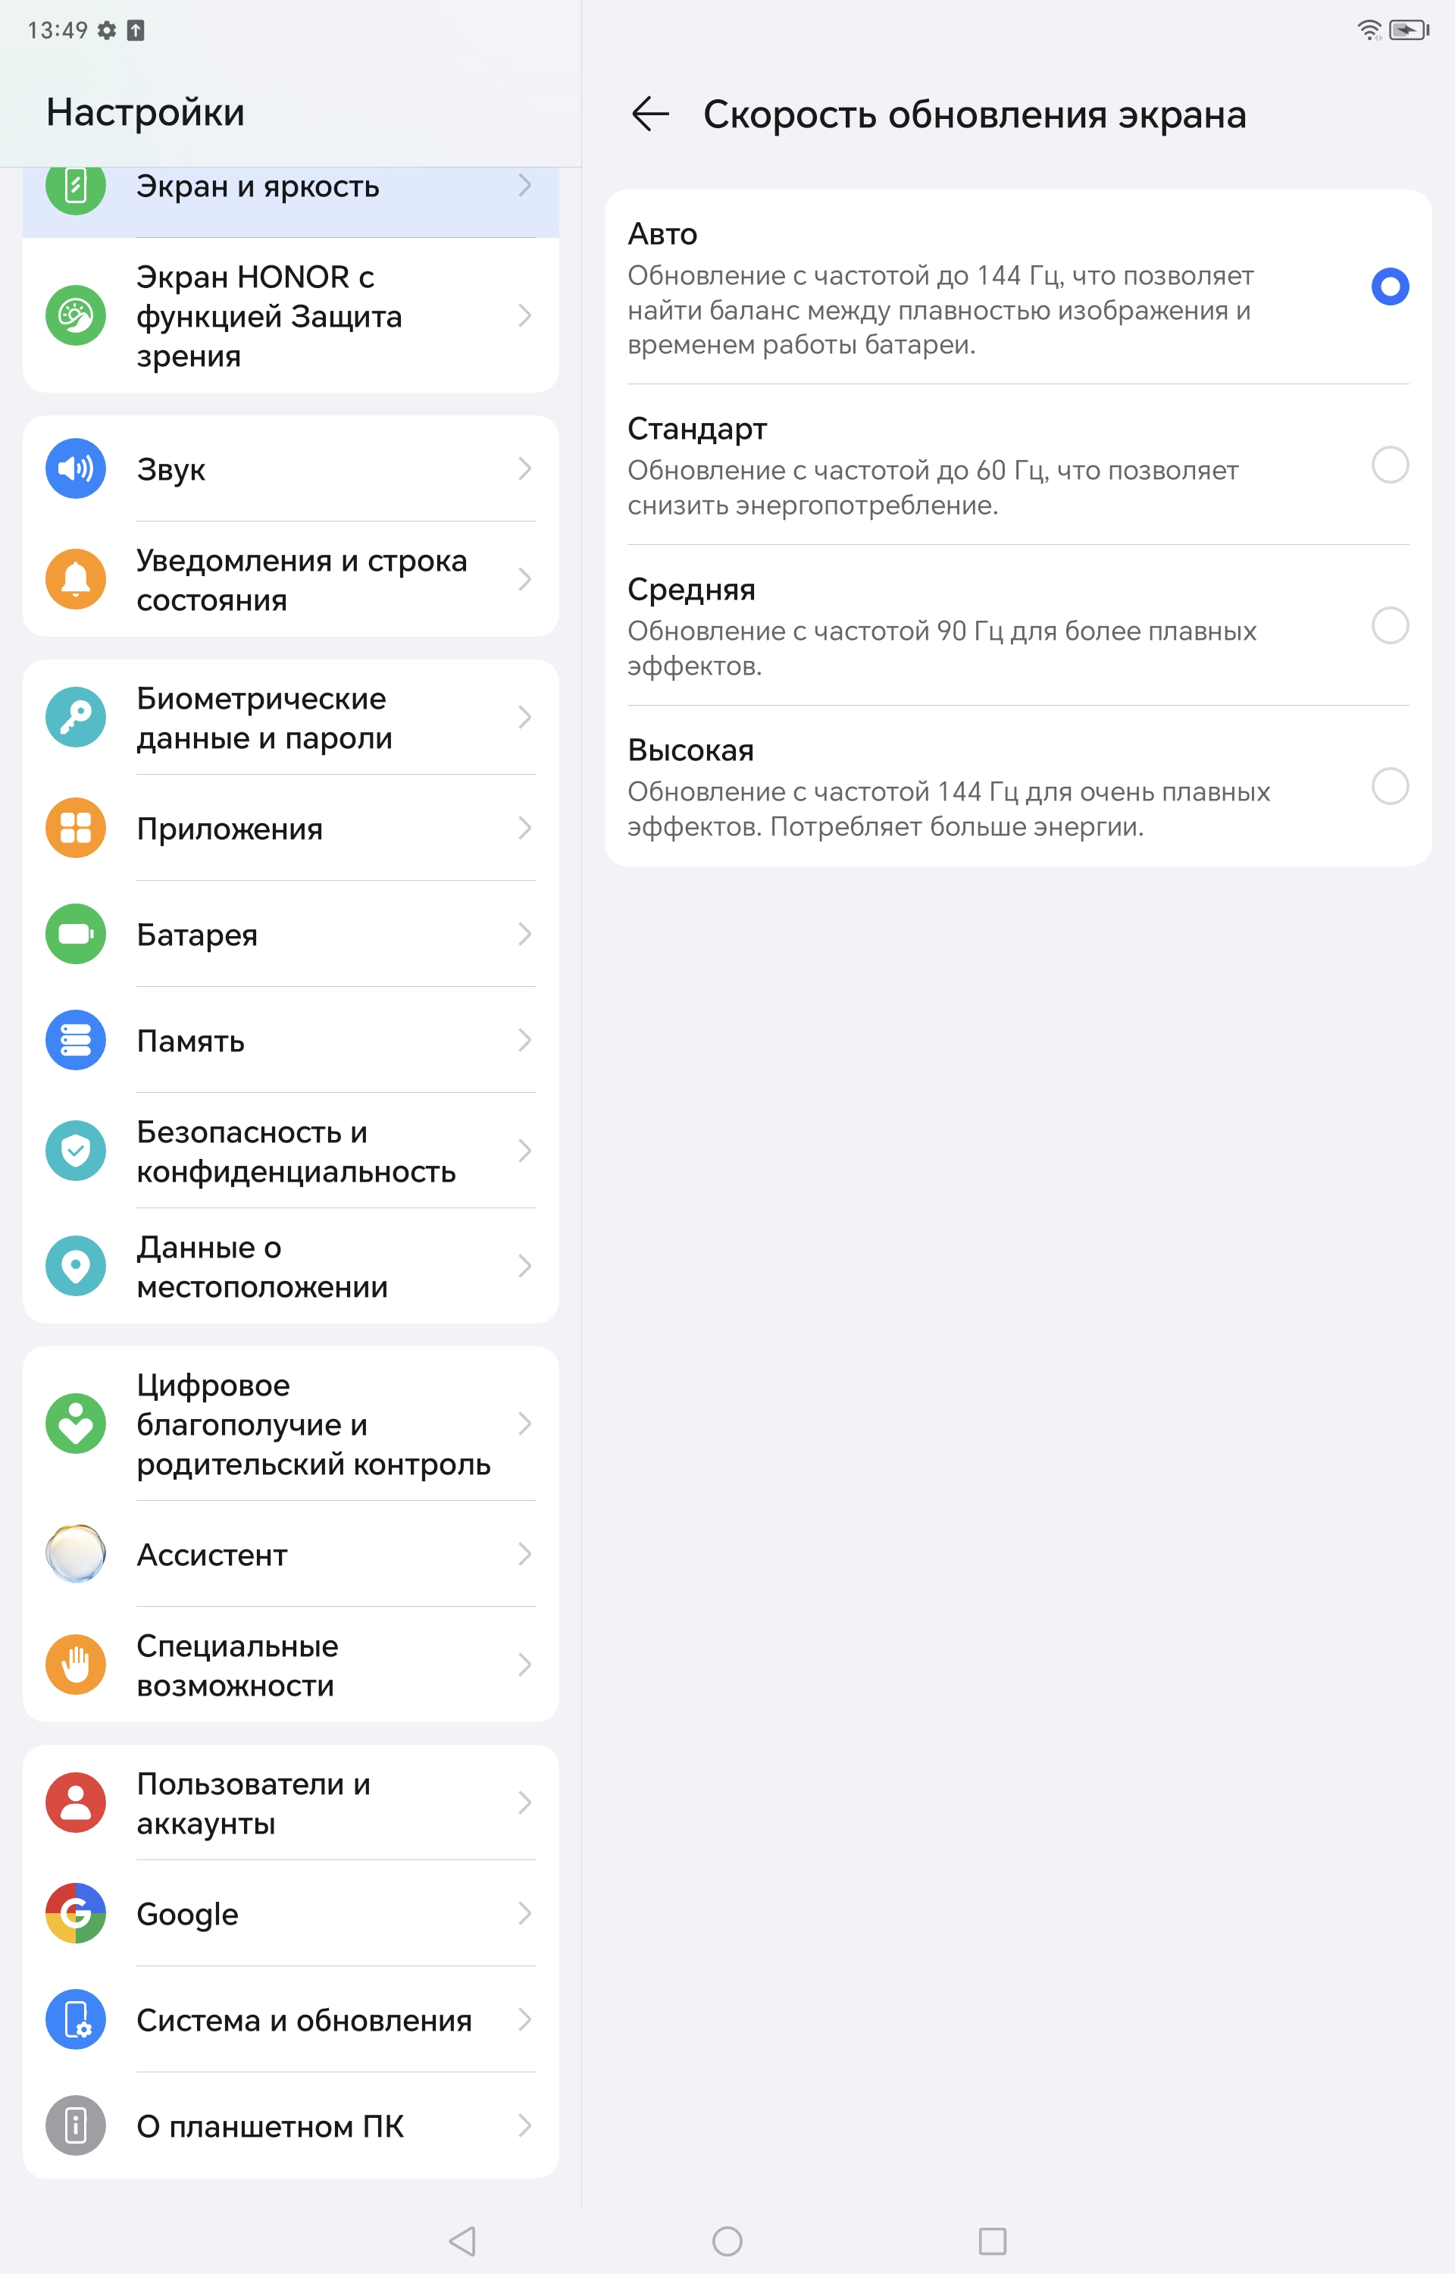
Task: Tap the red users and accounts icon
Action: pos(76,1803)
